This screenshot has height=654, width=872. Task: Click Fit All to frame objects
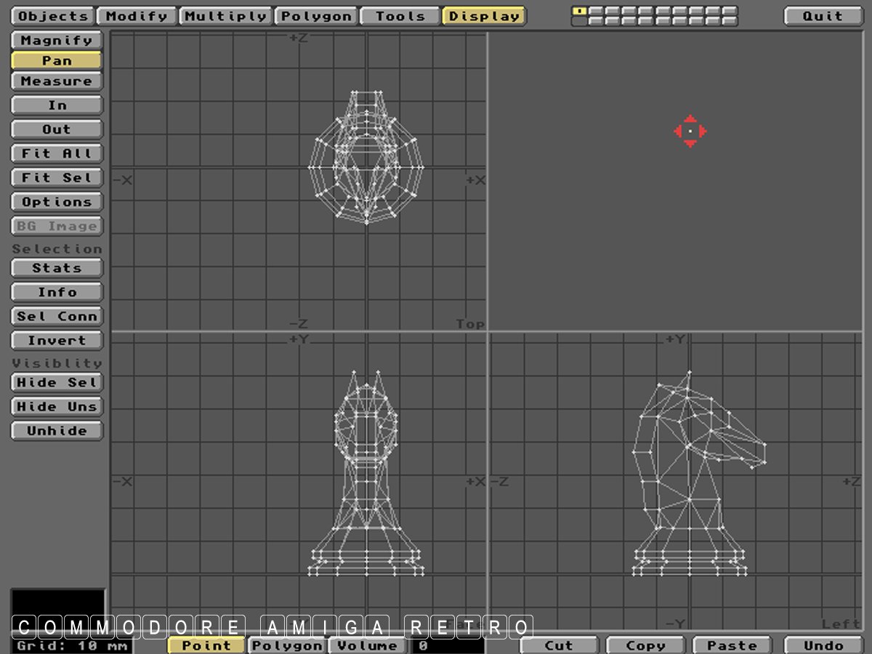coord(57,154)
